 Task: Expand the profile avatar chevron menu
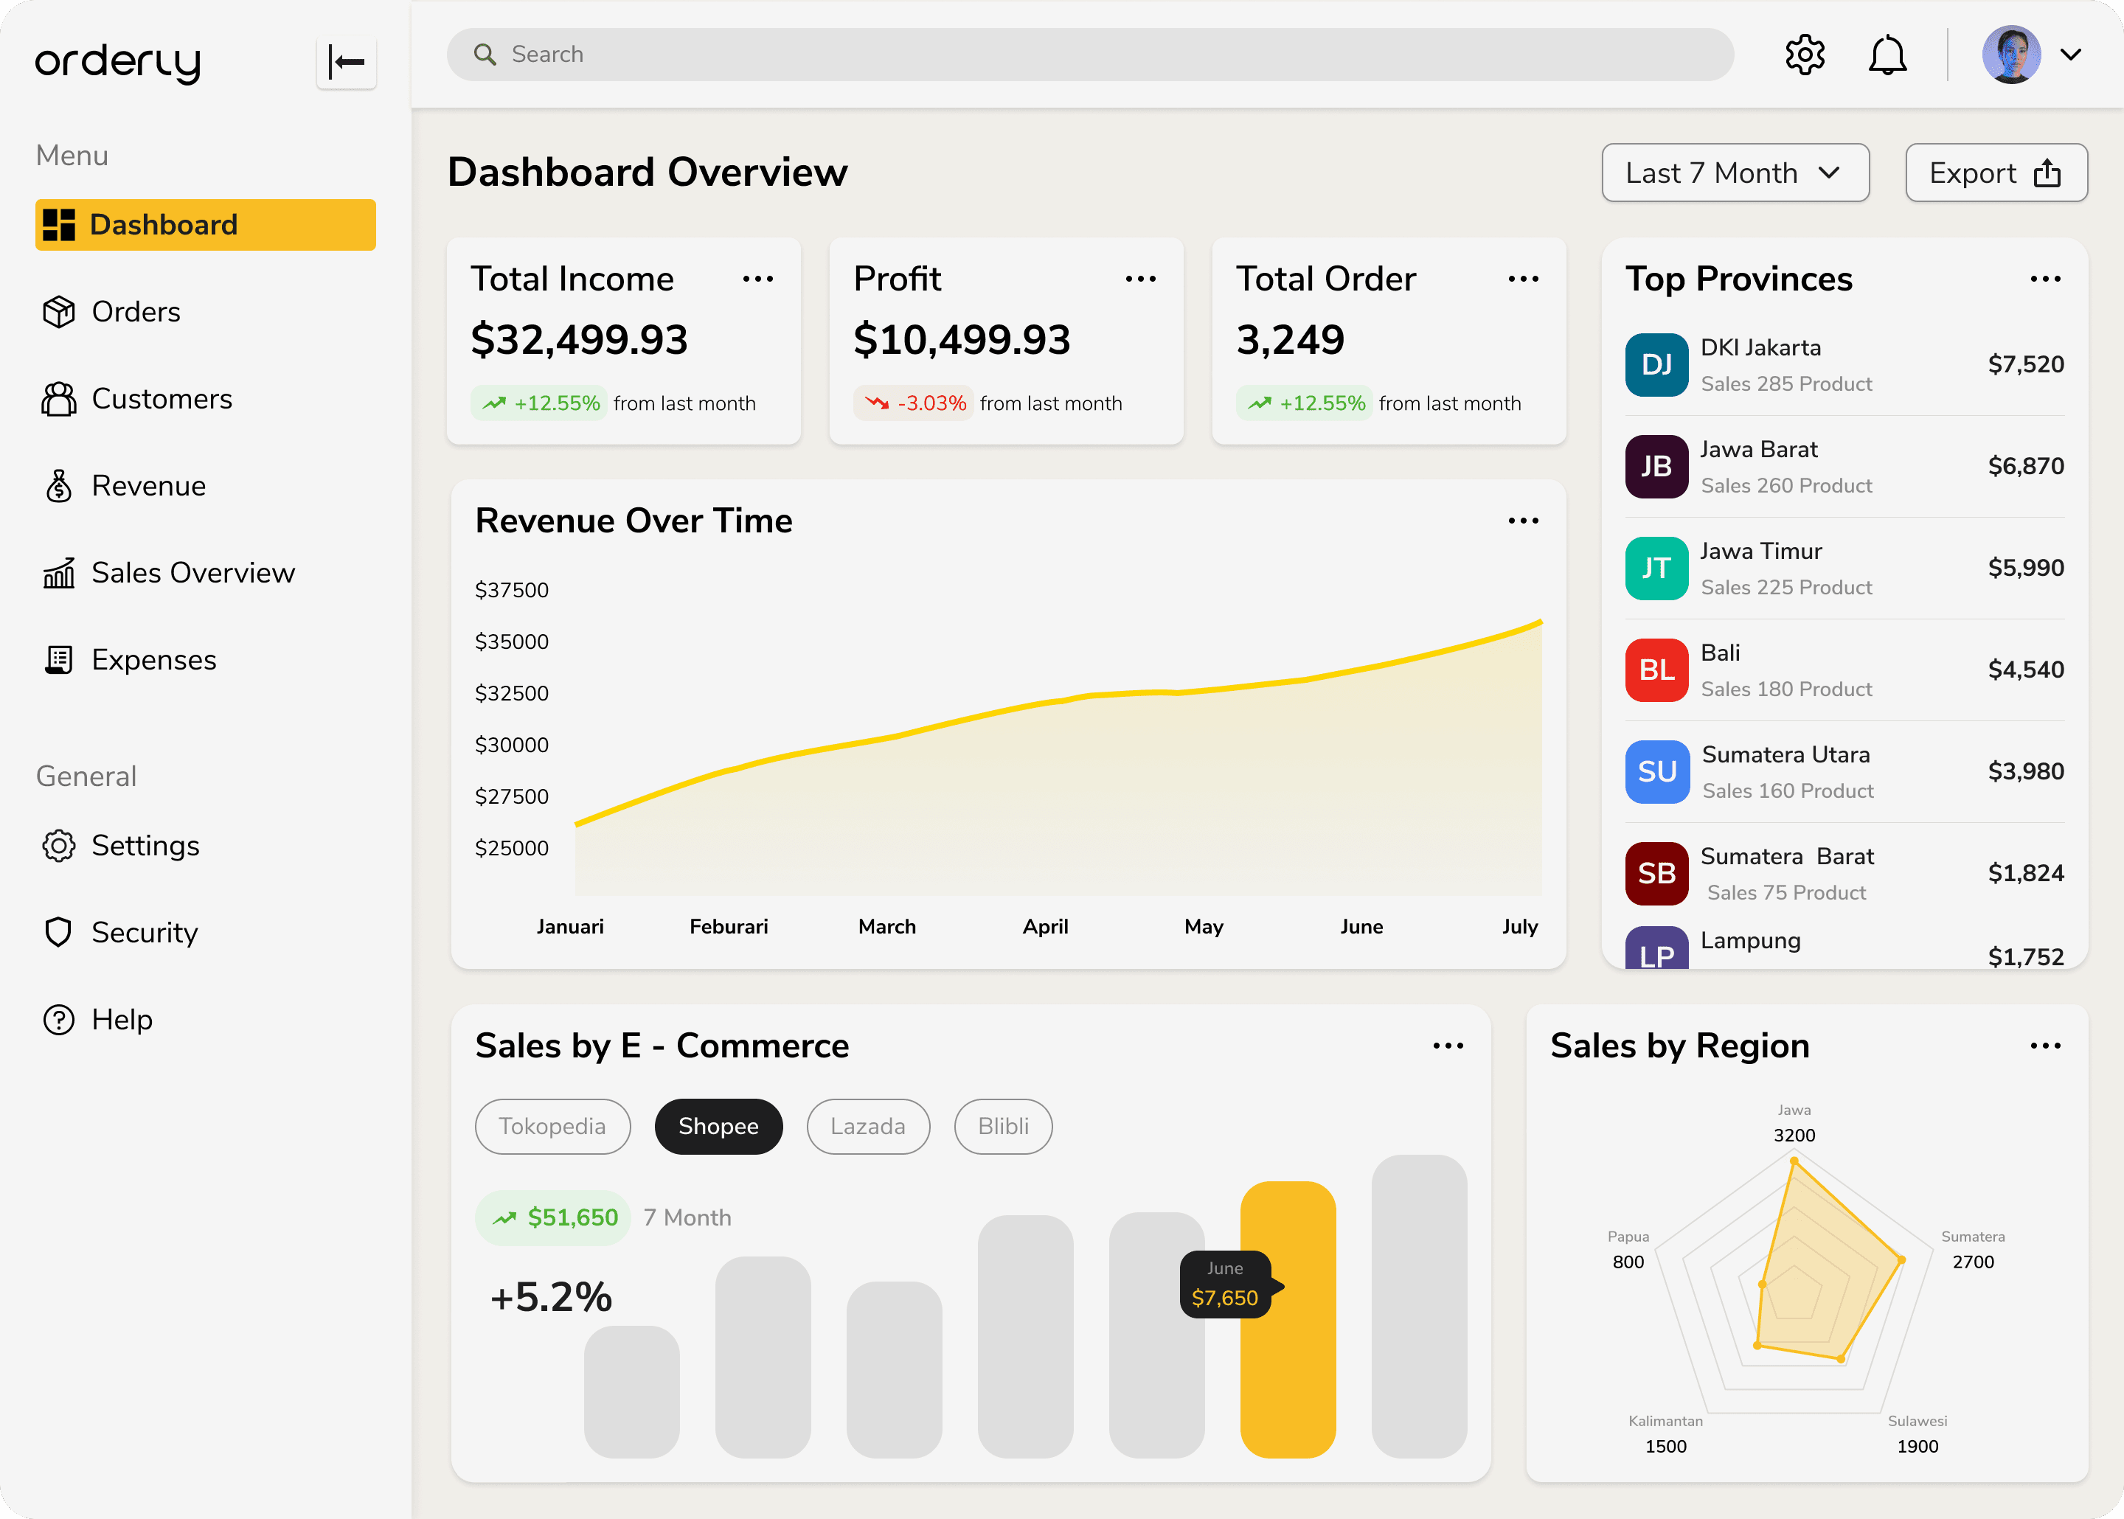click(2071, 55)
